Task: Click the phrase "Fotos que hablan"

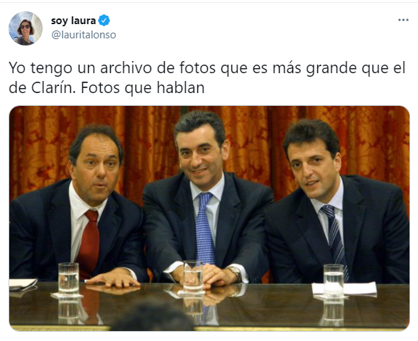Action: pos(143,88)
